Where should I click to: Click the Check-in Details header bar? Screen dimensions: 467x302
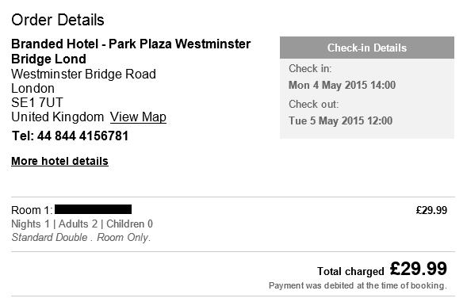click(x=367, y=48)
